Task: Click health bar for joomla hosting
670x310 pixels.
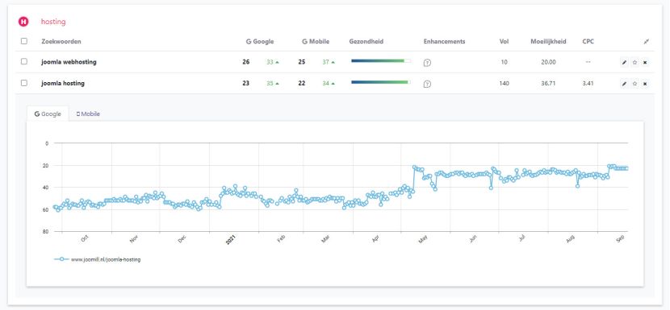Action: (x=381, y=82)
